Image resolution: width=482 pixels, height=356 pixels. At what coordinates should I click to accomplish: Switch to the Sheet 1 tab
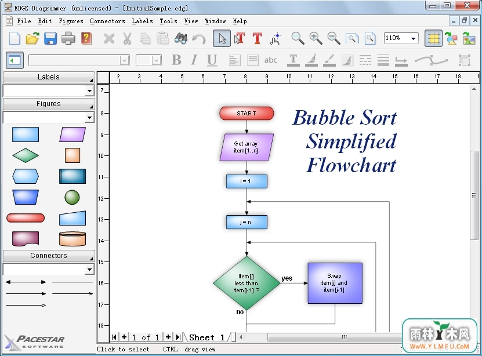tap(206, 337)
